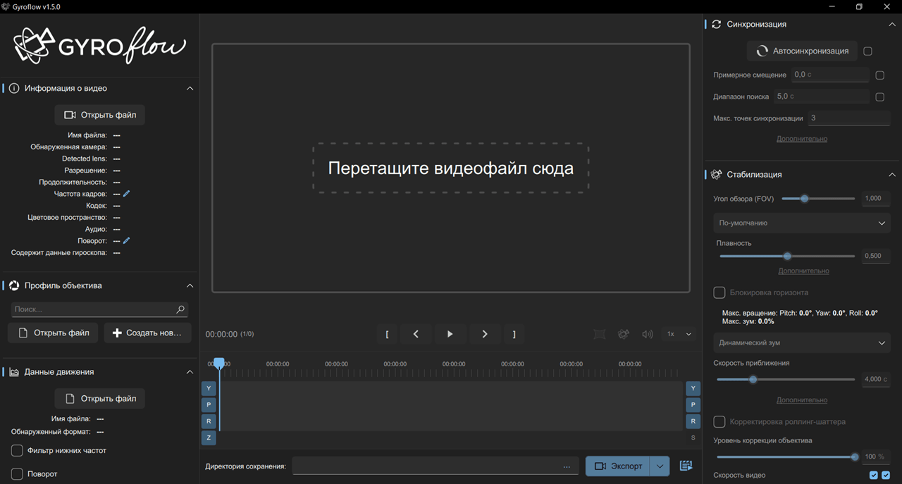
Task: Browse output folder via the three dots
Action: (567, 466)
